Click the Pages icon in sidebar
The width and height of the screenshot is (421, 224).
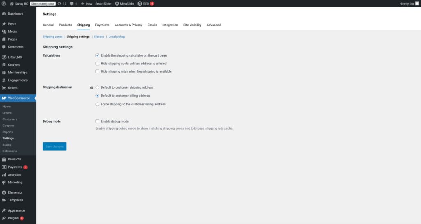(4, 39)
